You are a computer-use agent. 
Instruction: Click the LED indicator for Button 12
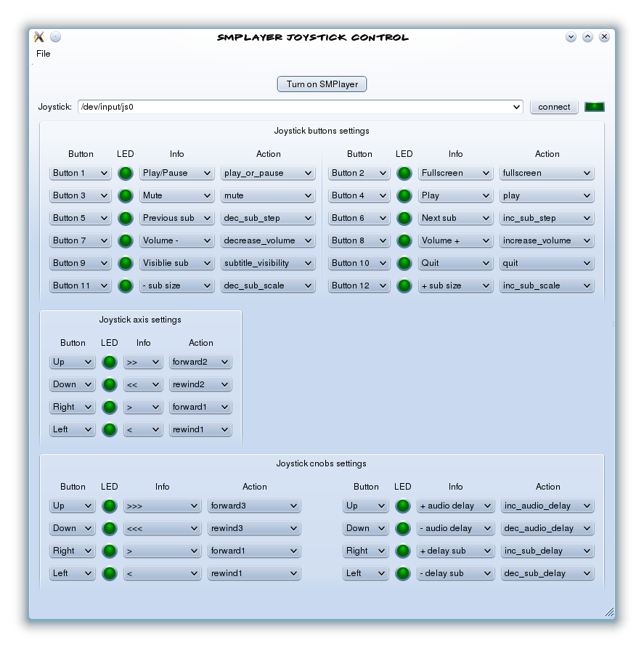pyautogui.click(x=404, y=285)
